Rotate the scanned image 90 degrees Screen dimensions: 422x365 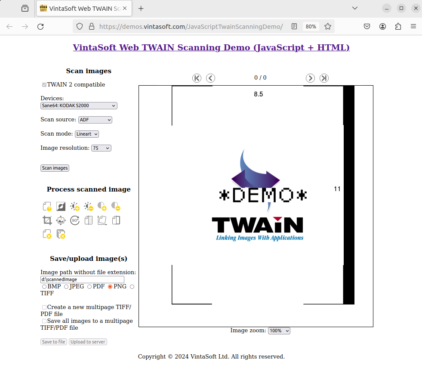pyautogui.click(x=74, y=220)
